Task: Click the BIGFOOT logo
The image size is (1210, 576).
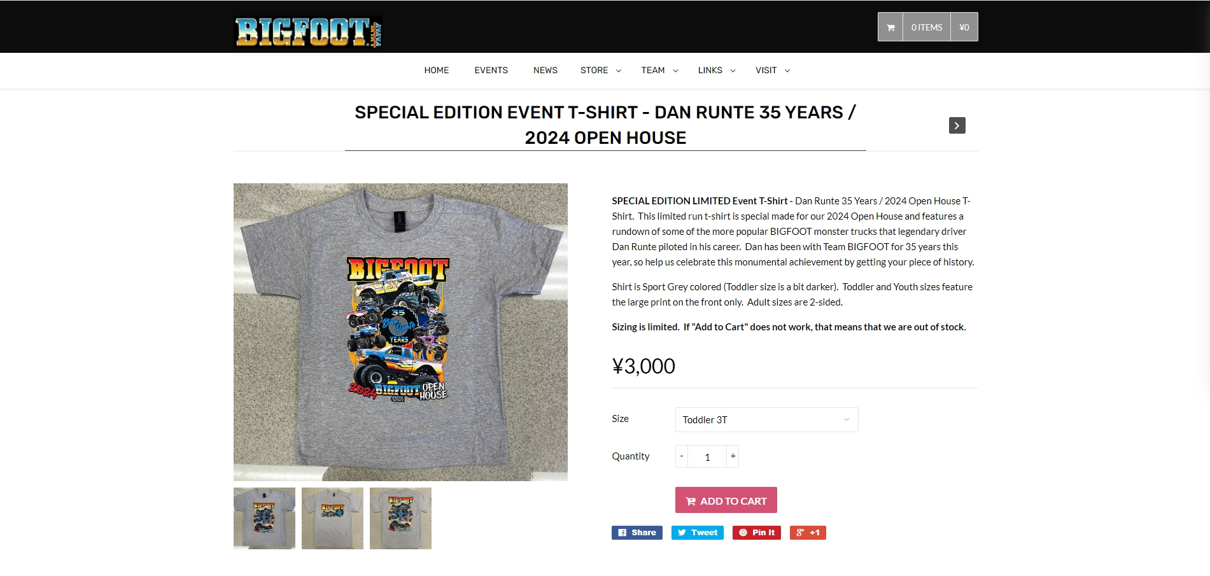Action: coord(308,32)
